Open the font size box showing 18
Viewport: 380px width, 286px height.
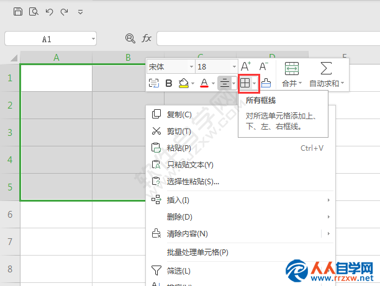pos(217,66)
